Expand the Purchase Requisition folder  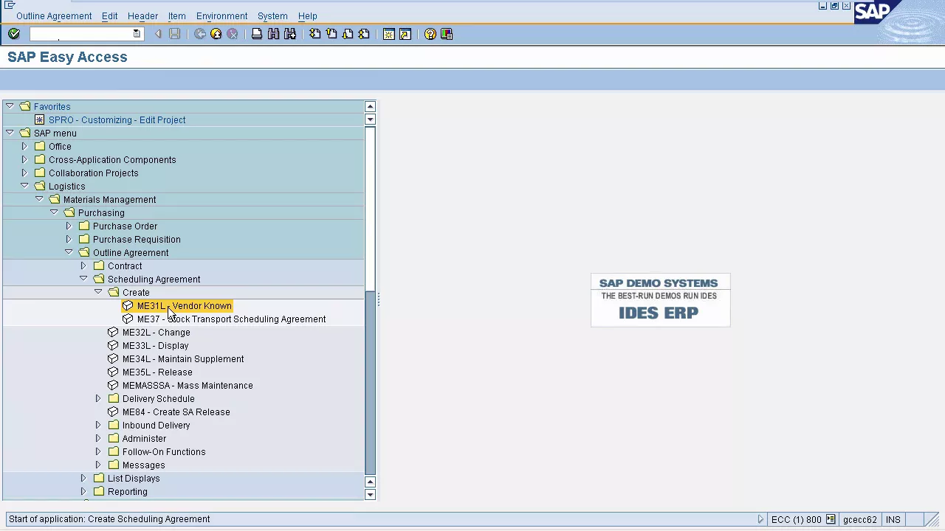point(69,239)
